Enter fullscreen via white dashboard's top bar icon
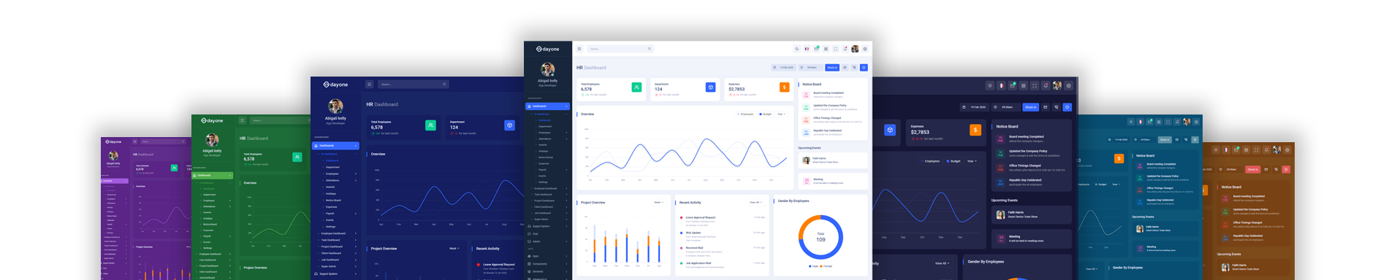This screenshot has height=280, width=1389. (x=835, y=49)
